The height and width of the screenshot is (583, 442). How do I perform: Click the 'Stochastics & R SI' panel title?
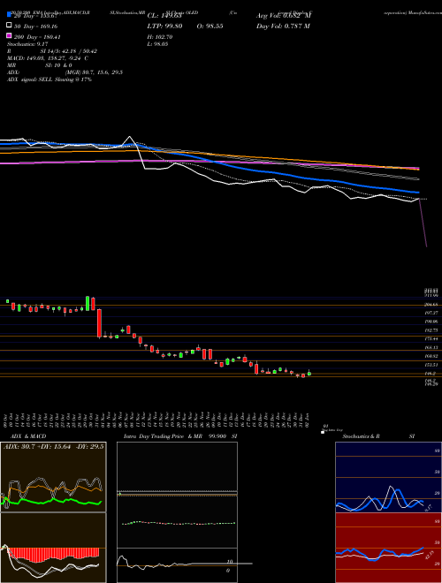point(378,436)
